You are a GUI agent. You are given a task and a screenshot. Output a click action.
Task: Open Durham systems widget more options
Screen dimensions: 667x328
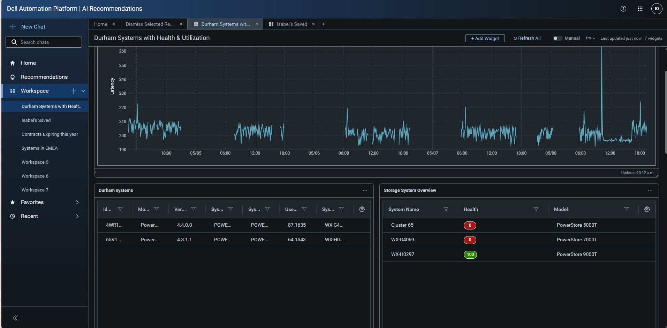365,190
